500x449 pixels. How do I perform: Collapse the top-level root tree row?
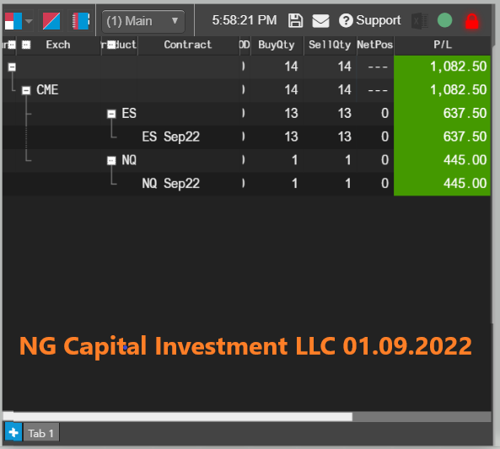pos(12,67)
